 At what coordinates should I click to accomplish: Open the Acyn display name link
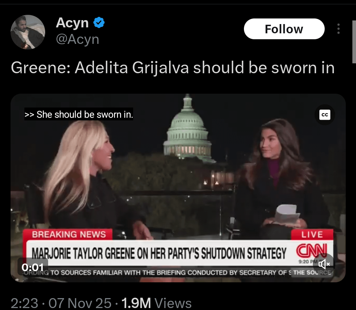coord(72,23)
